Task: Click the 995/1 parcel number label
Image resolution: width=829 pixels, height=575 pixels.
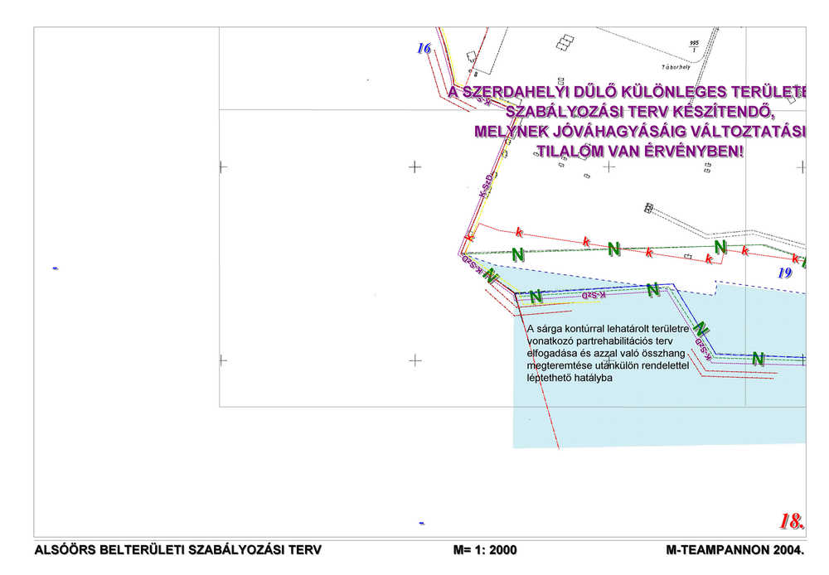Action: pos(694,46)
